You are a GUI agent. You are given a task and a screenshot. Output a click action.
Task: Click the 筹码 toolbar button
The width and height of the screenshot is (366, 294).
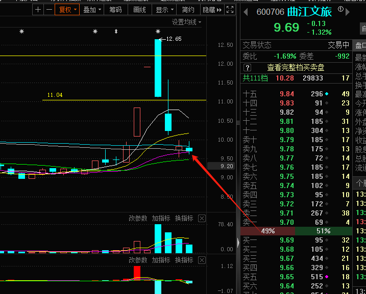coord(115,10)
